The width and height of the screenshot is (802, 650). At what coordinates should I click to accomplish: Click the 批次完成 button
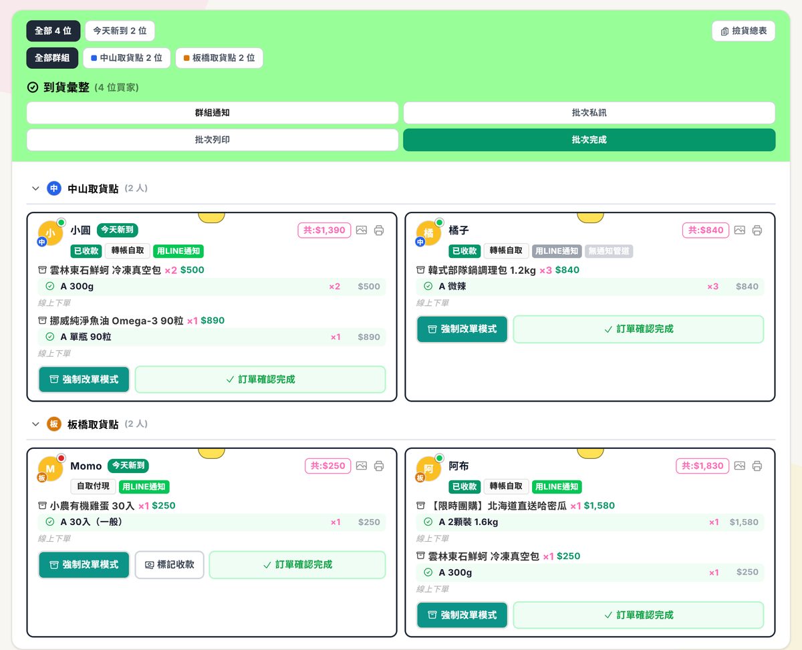589,140
